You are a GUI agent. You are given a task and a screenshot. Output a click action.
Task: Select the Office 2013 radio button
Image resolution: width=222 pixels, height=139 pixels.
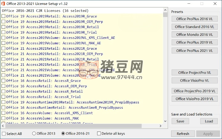pos(34,134)
